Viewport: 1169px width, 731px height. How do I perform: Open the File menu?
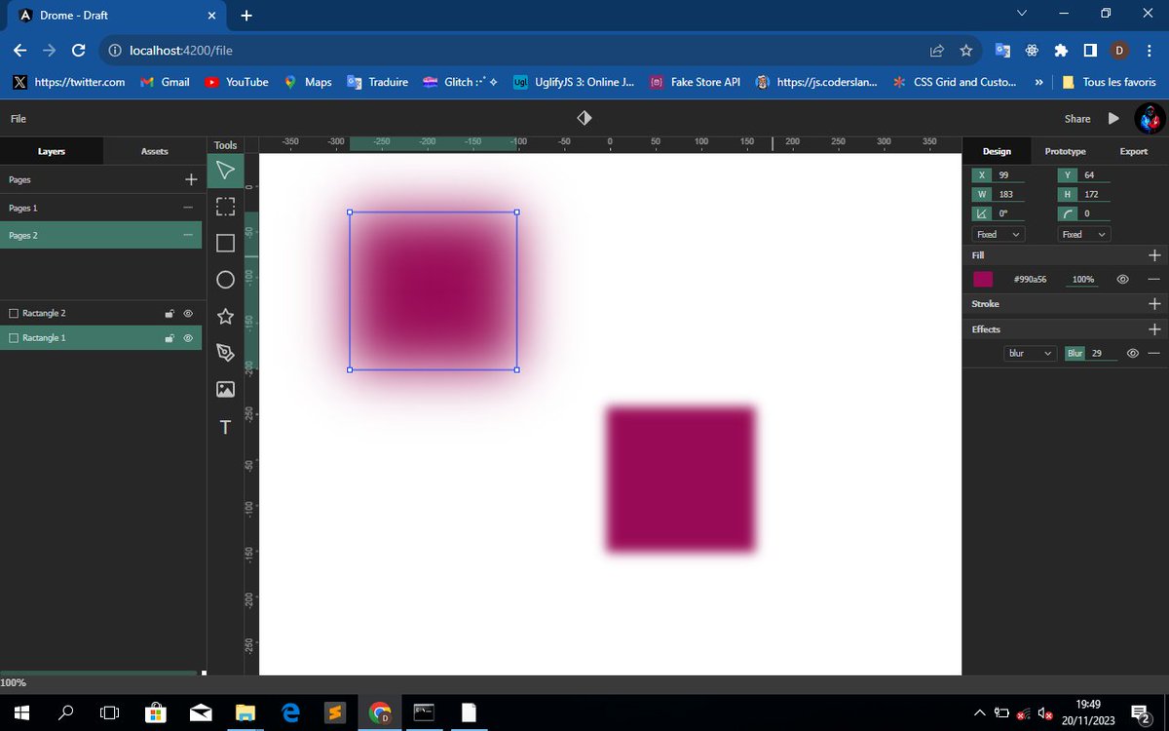pyautogui.click(x=18, y=118)
